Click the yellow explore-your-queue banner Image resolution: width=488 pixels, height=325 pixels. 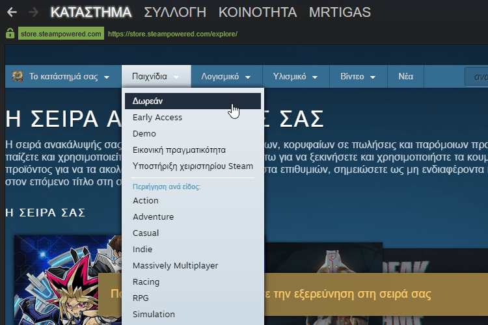(376, 294)
